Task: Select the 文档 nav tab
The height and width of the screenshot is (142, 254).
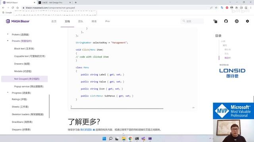Action: pyautogui.click(x=67, y=21)
